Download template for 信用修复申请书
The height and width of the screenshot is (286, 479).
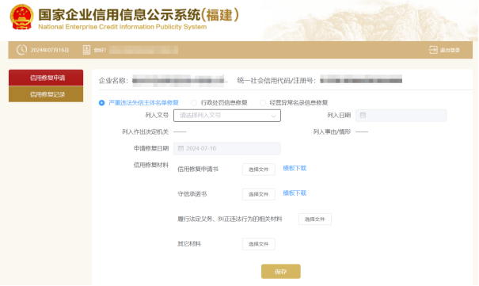click(x=295, y=168)
